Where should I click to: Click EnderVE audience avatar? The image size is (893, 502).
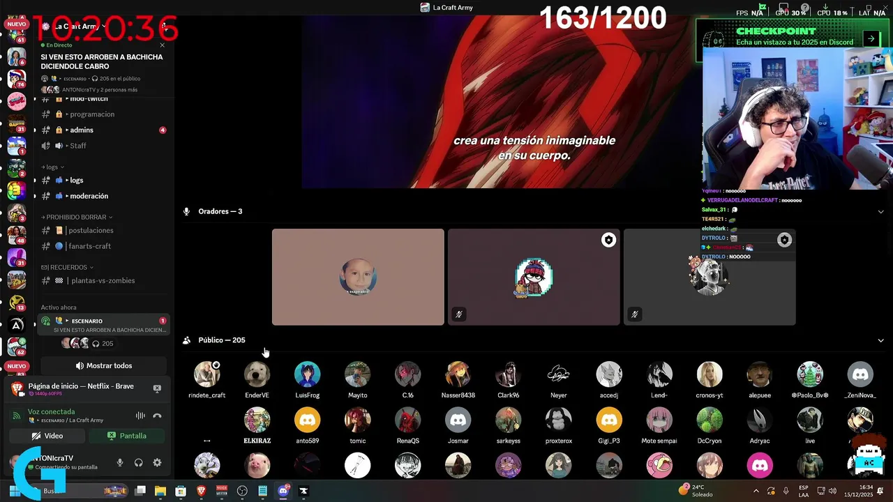click(x=257, y=374)
